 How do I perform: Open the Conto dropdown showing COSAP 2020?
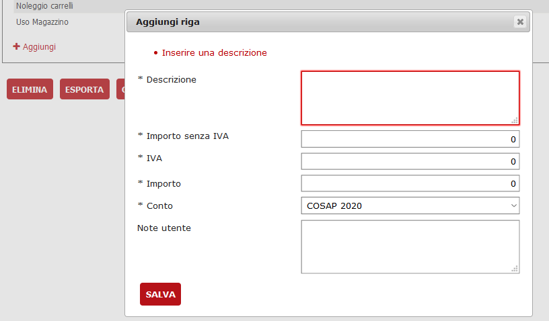[x=410, y=205]
